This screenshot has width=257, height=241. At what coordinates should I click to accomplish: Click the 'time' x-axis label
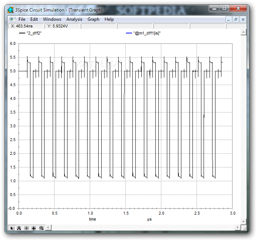pos(92,219)
